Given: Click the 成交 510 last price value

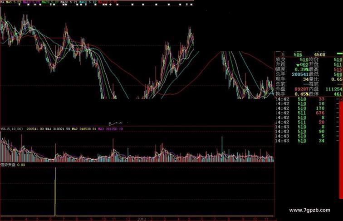Looking at the screenshot, I should pos(304,59).
